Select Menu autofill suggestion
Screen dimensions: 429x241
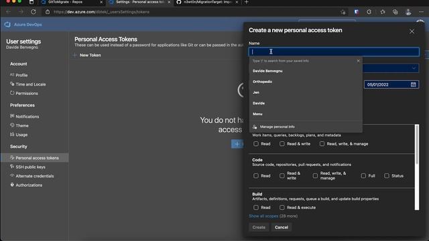[306, 114]
